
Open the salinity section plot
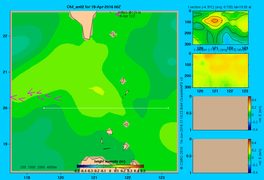coord(220,70)
